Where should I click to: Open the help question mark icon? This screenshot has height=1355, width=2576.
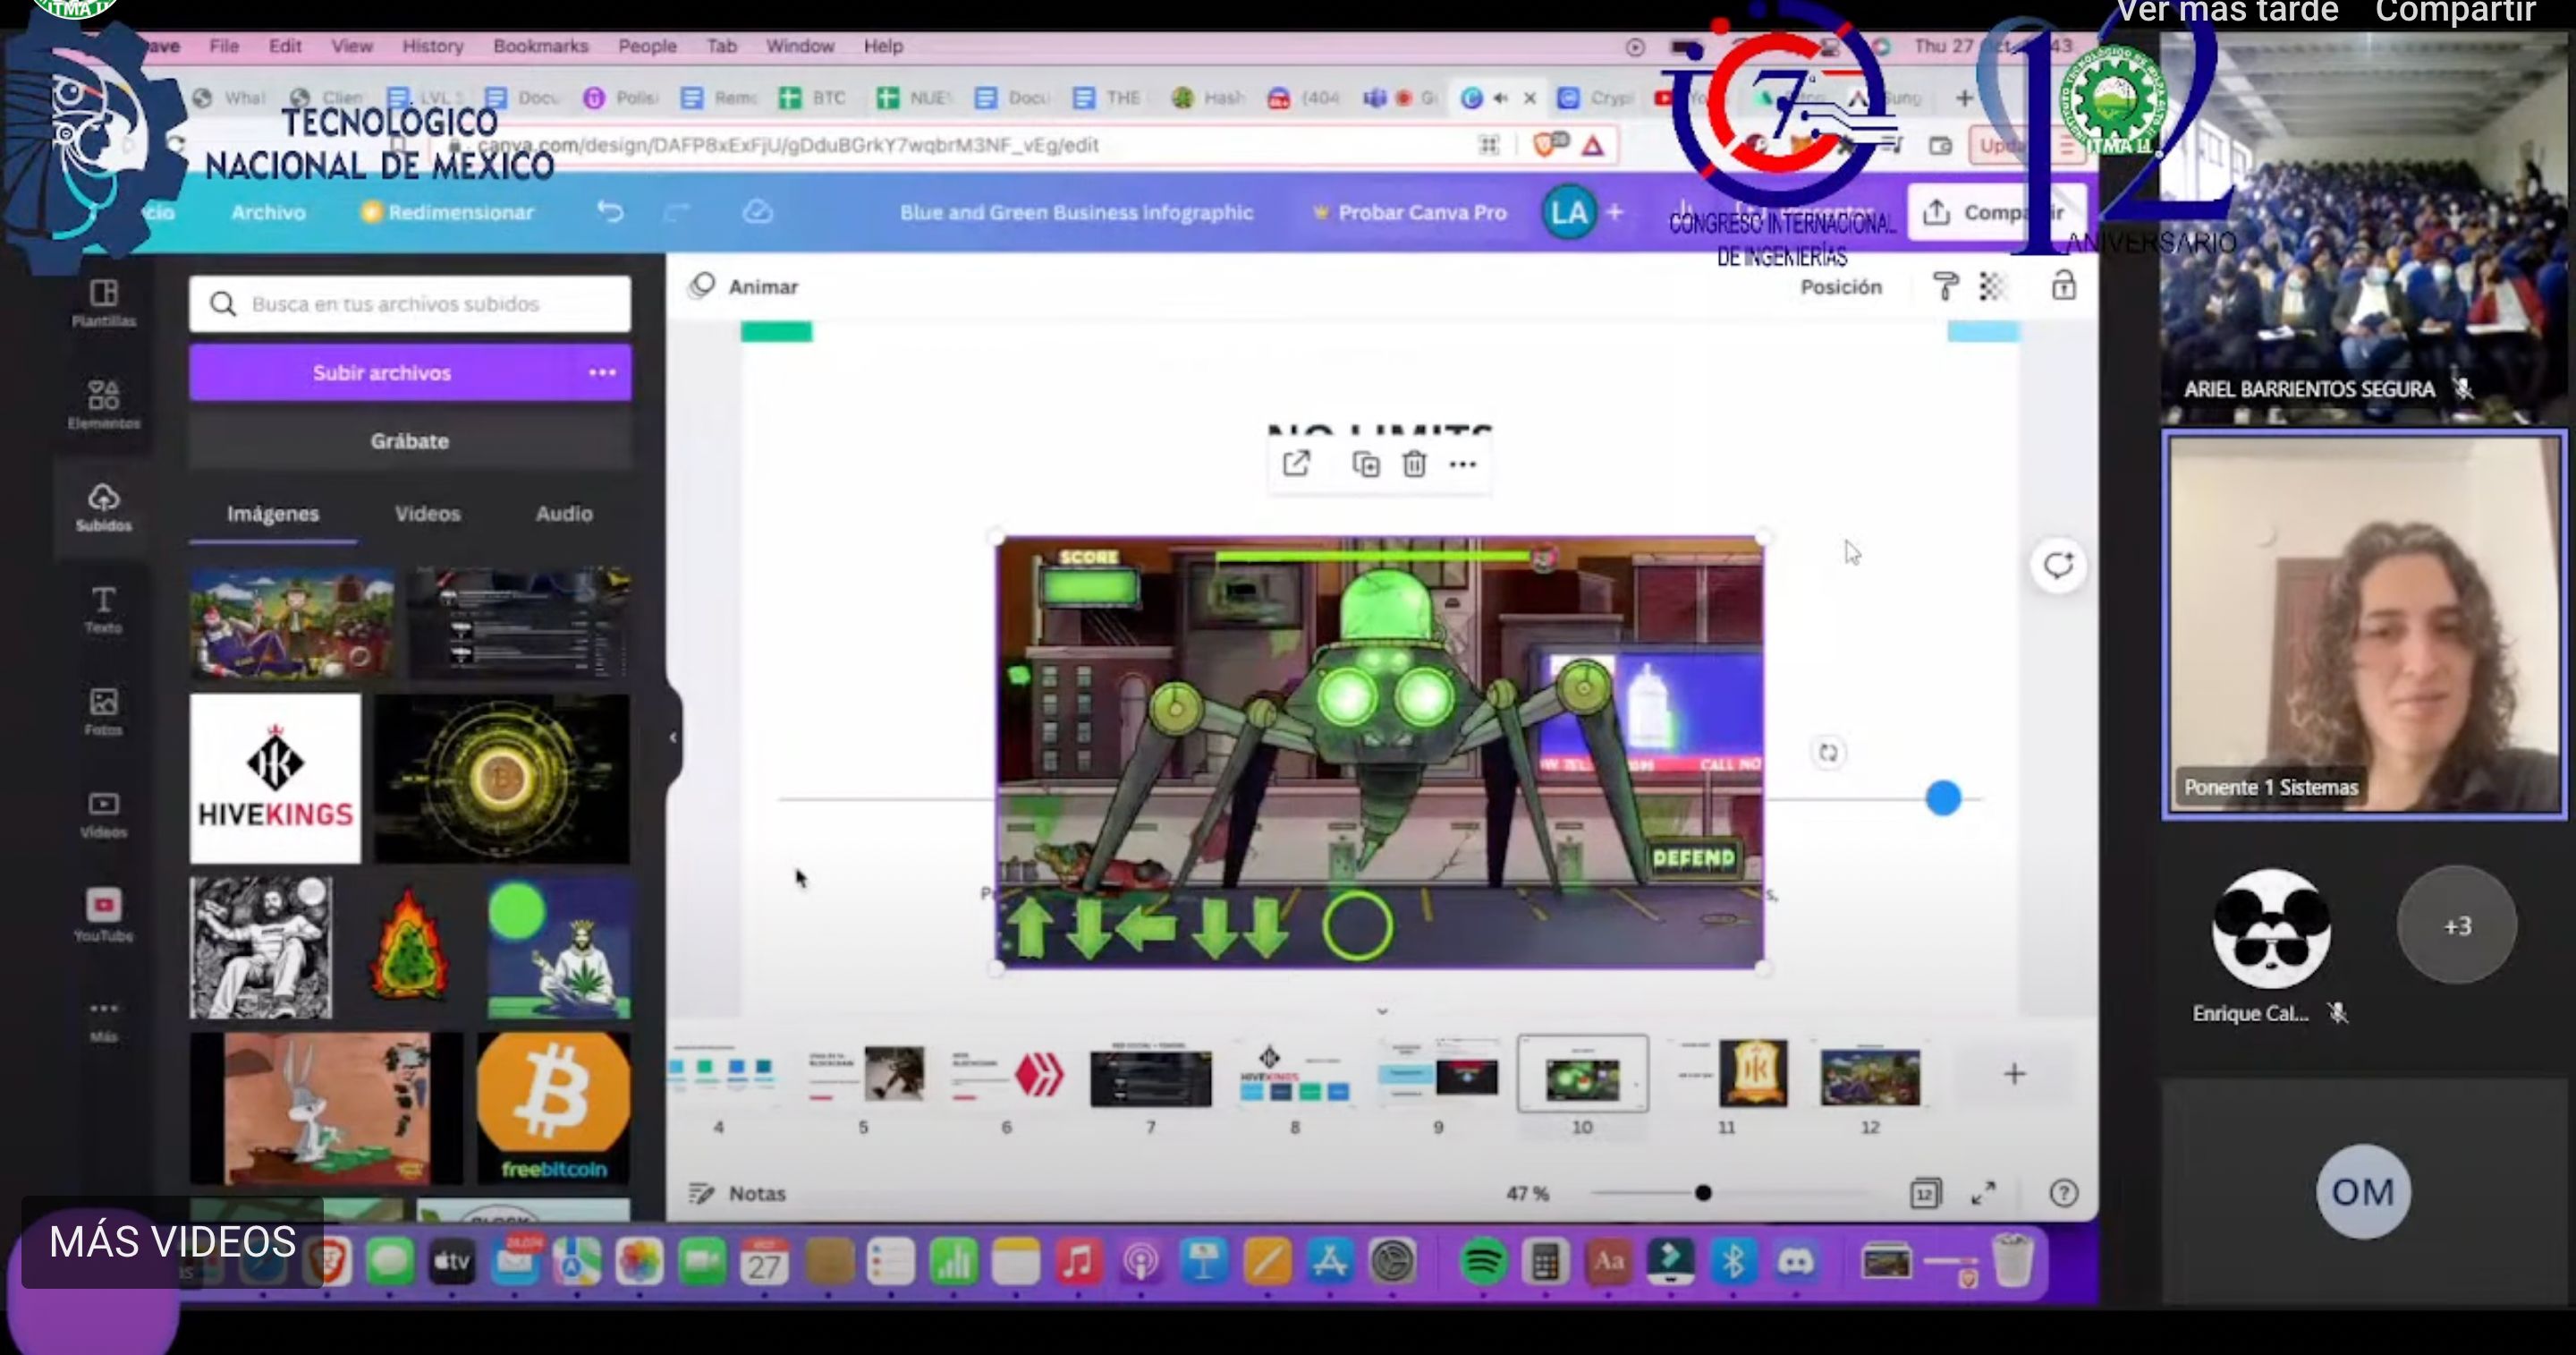2063,1193
